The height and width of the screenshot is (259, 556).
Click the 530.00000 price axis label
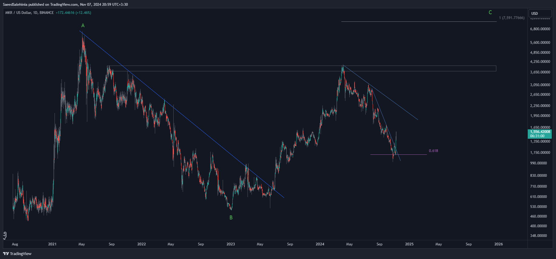pyautogui.click(x=538, y=207)
